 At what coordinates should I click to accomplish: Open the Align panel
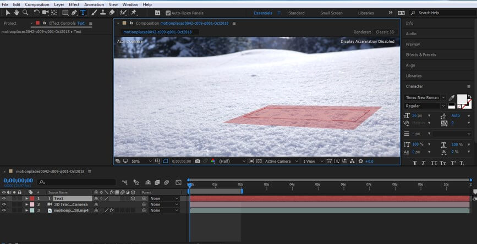point(410,65)
